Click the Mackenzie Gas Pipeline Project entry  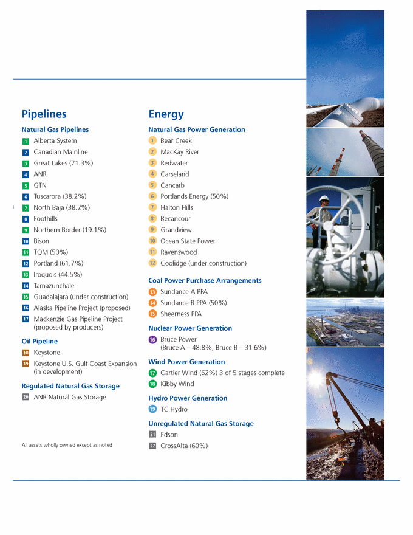coord(78,323)
